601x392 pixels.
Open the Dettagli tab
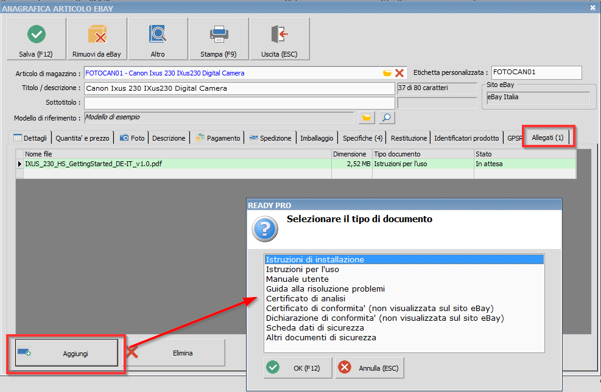pos(30,138)
